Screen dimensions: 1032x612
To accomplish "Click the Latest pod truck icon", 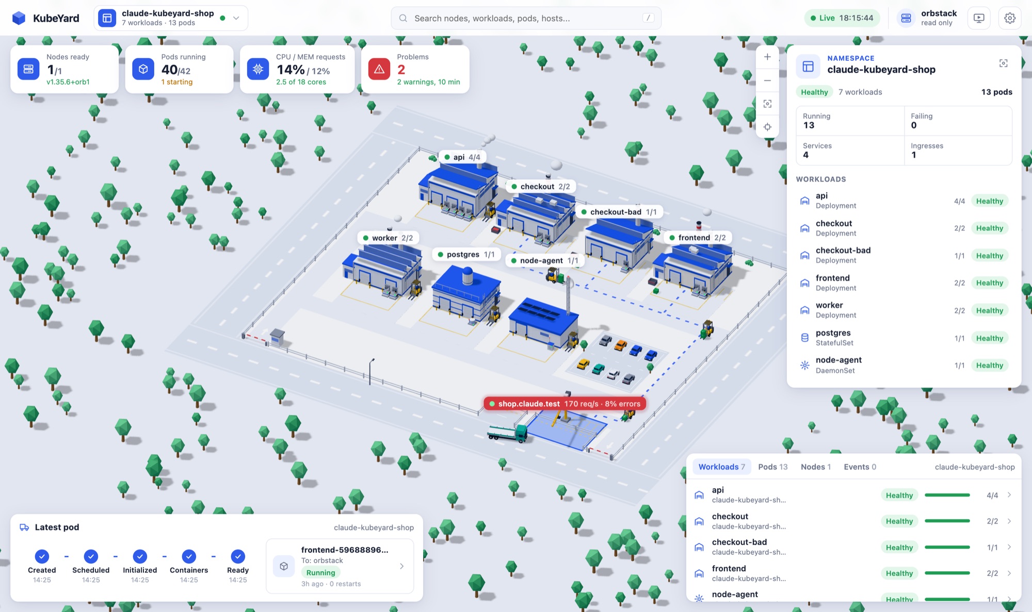I will pos(24,527).
